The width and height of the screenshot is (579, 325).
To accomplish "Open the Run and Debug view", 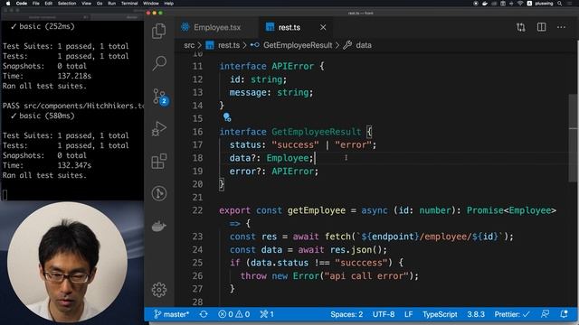I will tap(159, 129).
